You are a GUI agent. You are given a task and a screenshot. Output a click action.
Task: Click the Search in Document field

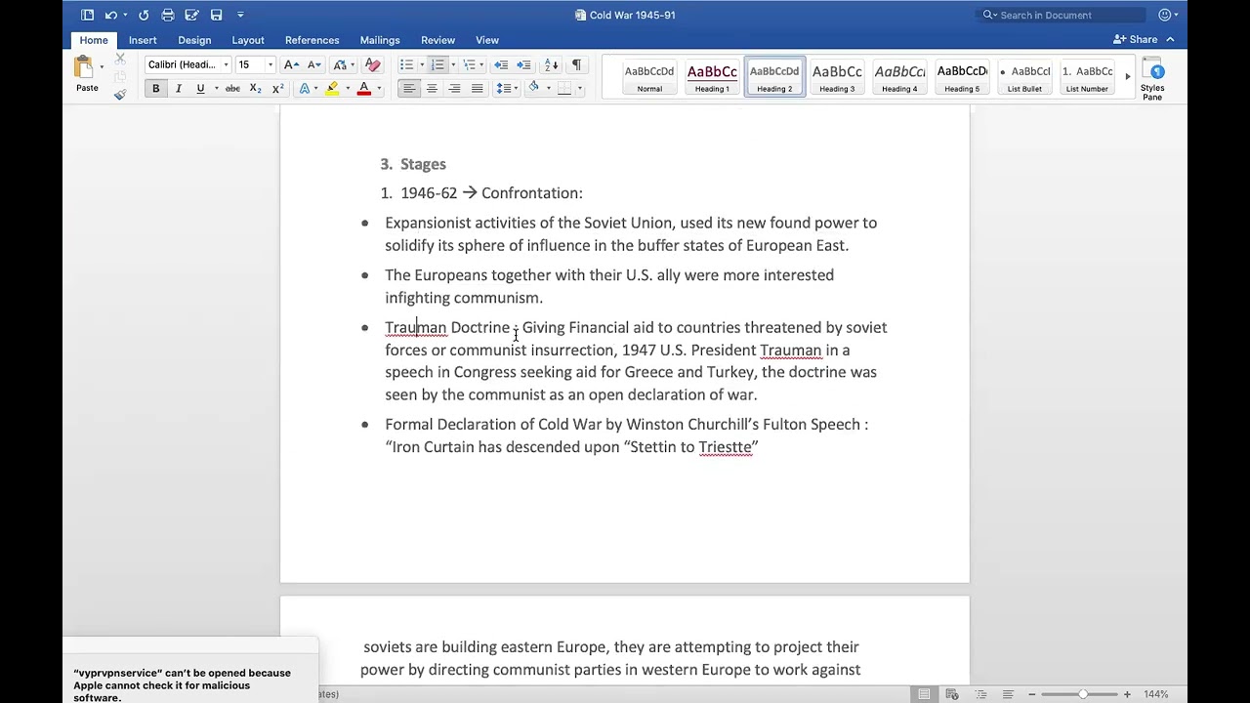point(1062,15)
